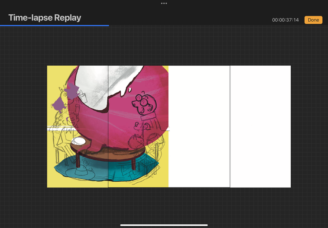Click the unplayed section of the replay timeline
Image resolution: width=328 pixels, height=228 pixels.
pyautogui.click(x=217, y=25)
